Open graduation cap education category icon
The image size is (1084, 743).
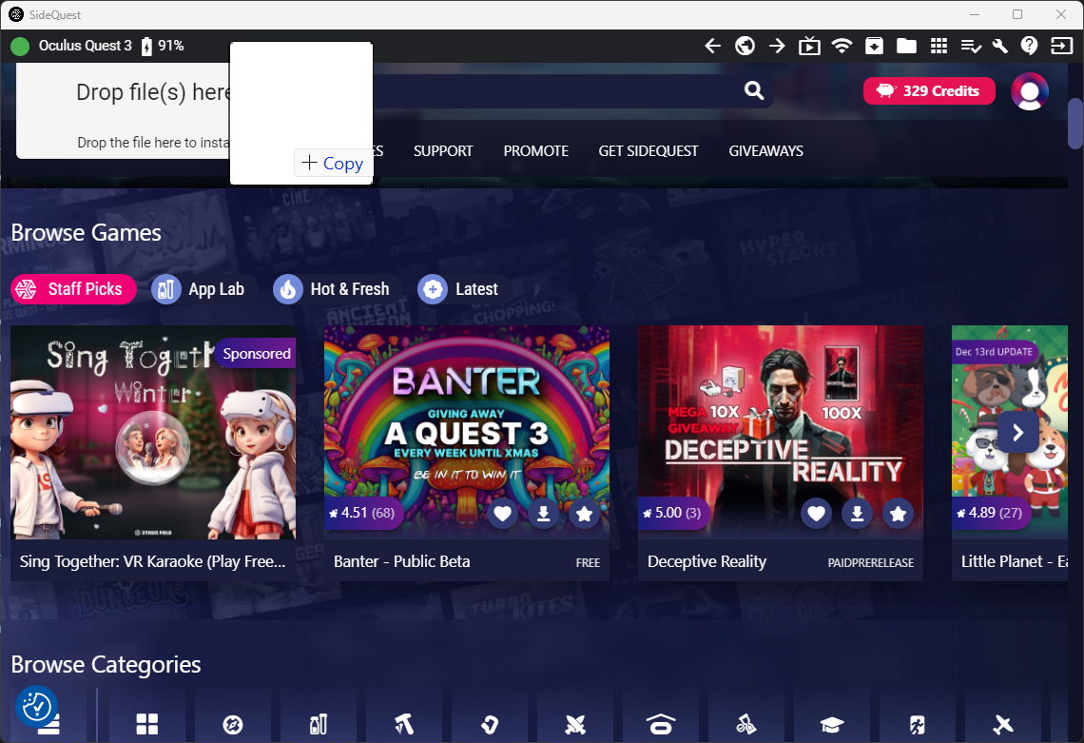(x=832, y=724)
